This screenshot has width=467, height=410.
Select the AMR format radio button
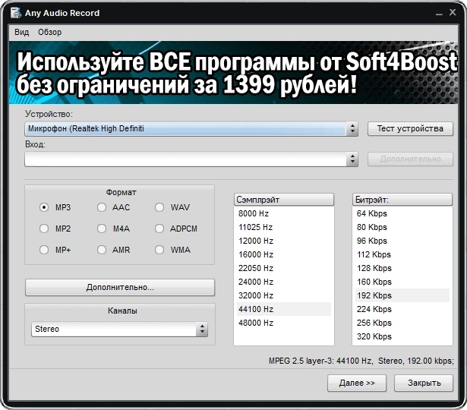point(102,250)
